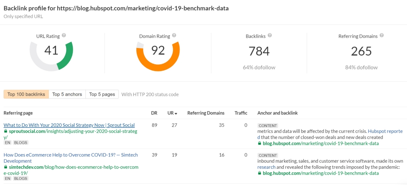This screenshot has width=407, height=185.
Task: Click lock icon in Sprout Social backlink URL
Action: tap(259, 143)
